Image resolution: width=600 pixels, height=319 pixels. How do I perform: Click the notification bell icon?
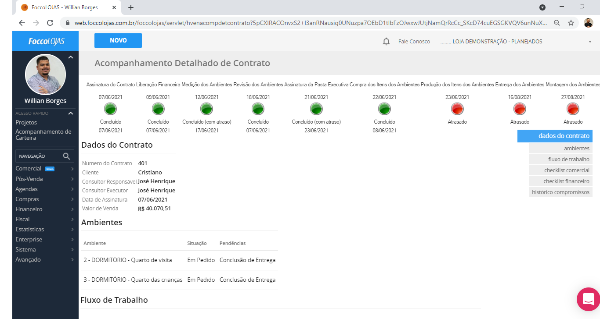click(x=386, y=42)
